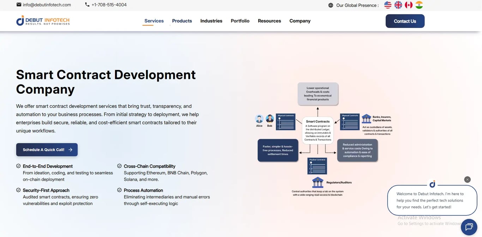Screen dimensions: 482x237
Task: Open the Company menu
Action: click(x=300, y=21)
